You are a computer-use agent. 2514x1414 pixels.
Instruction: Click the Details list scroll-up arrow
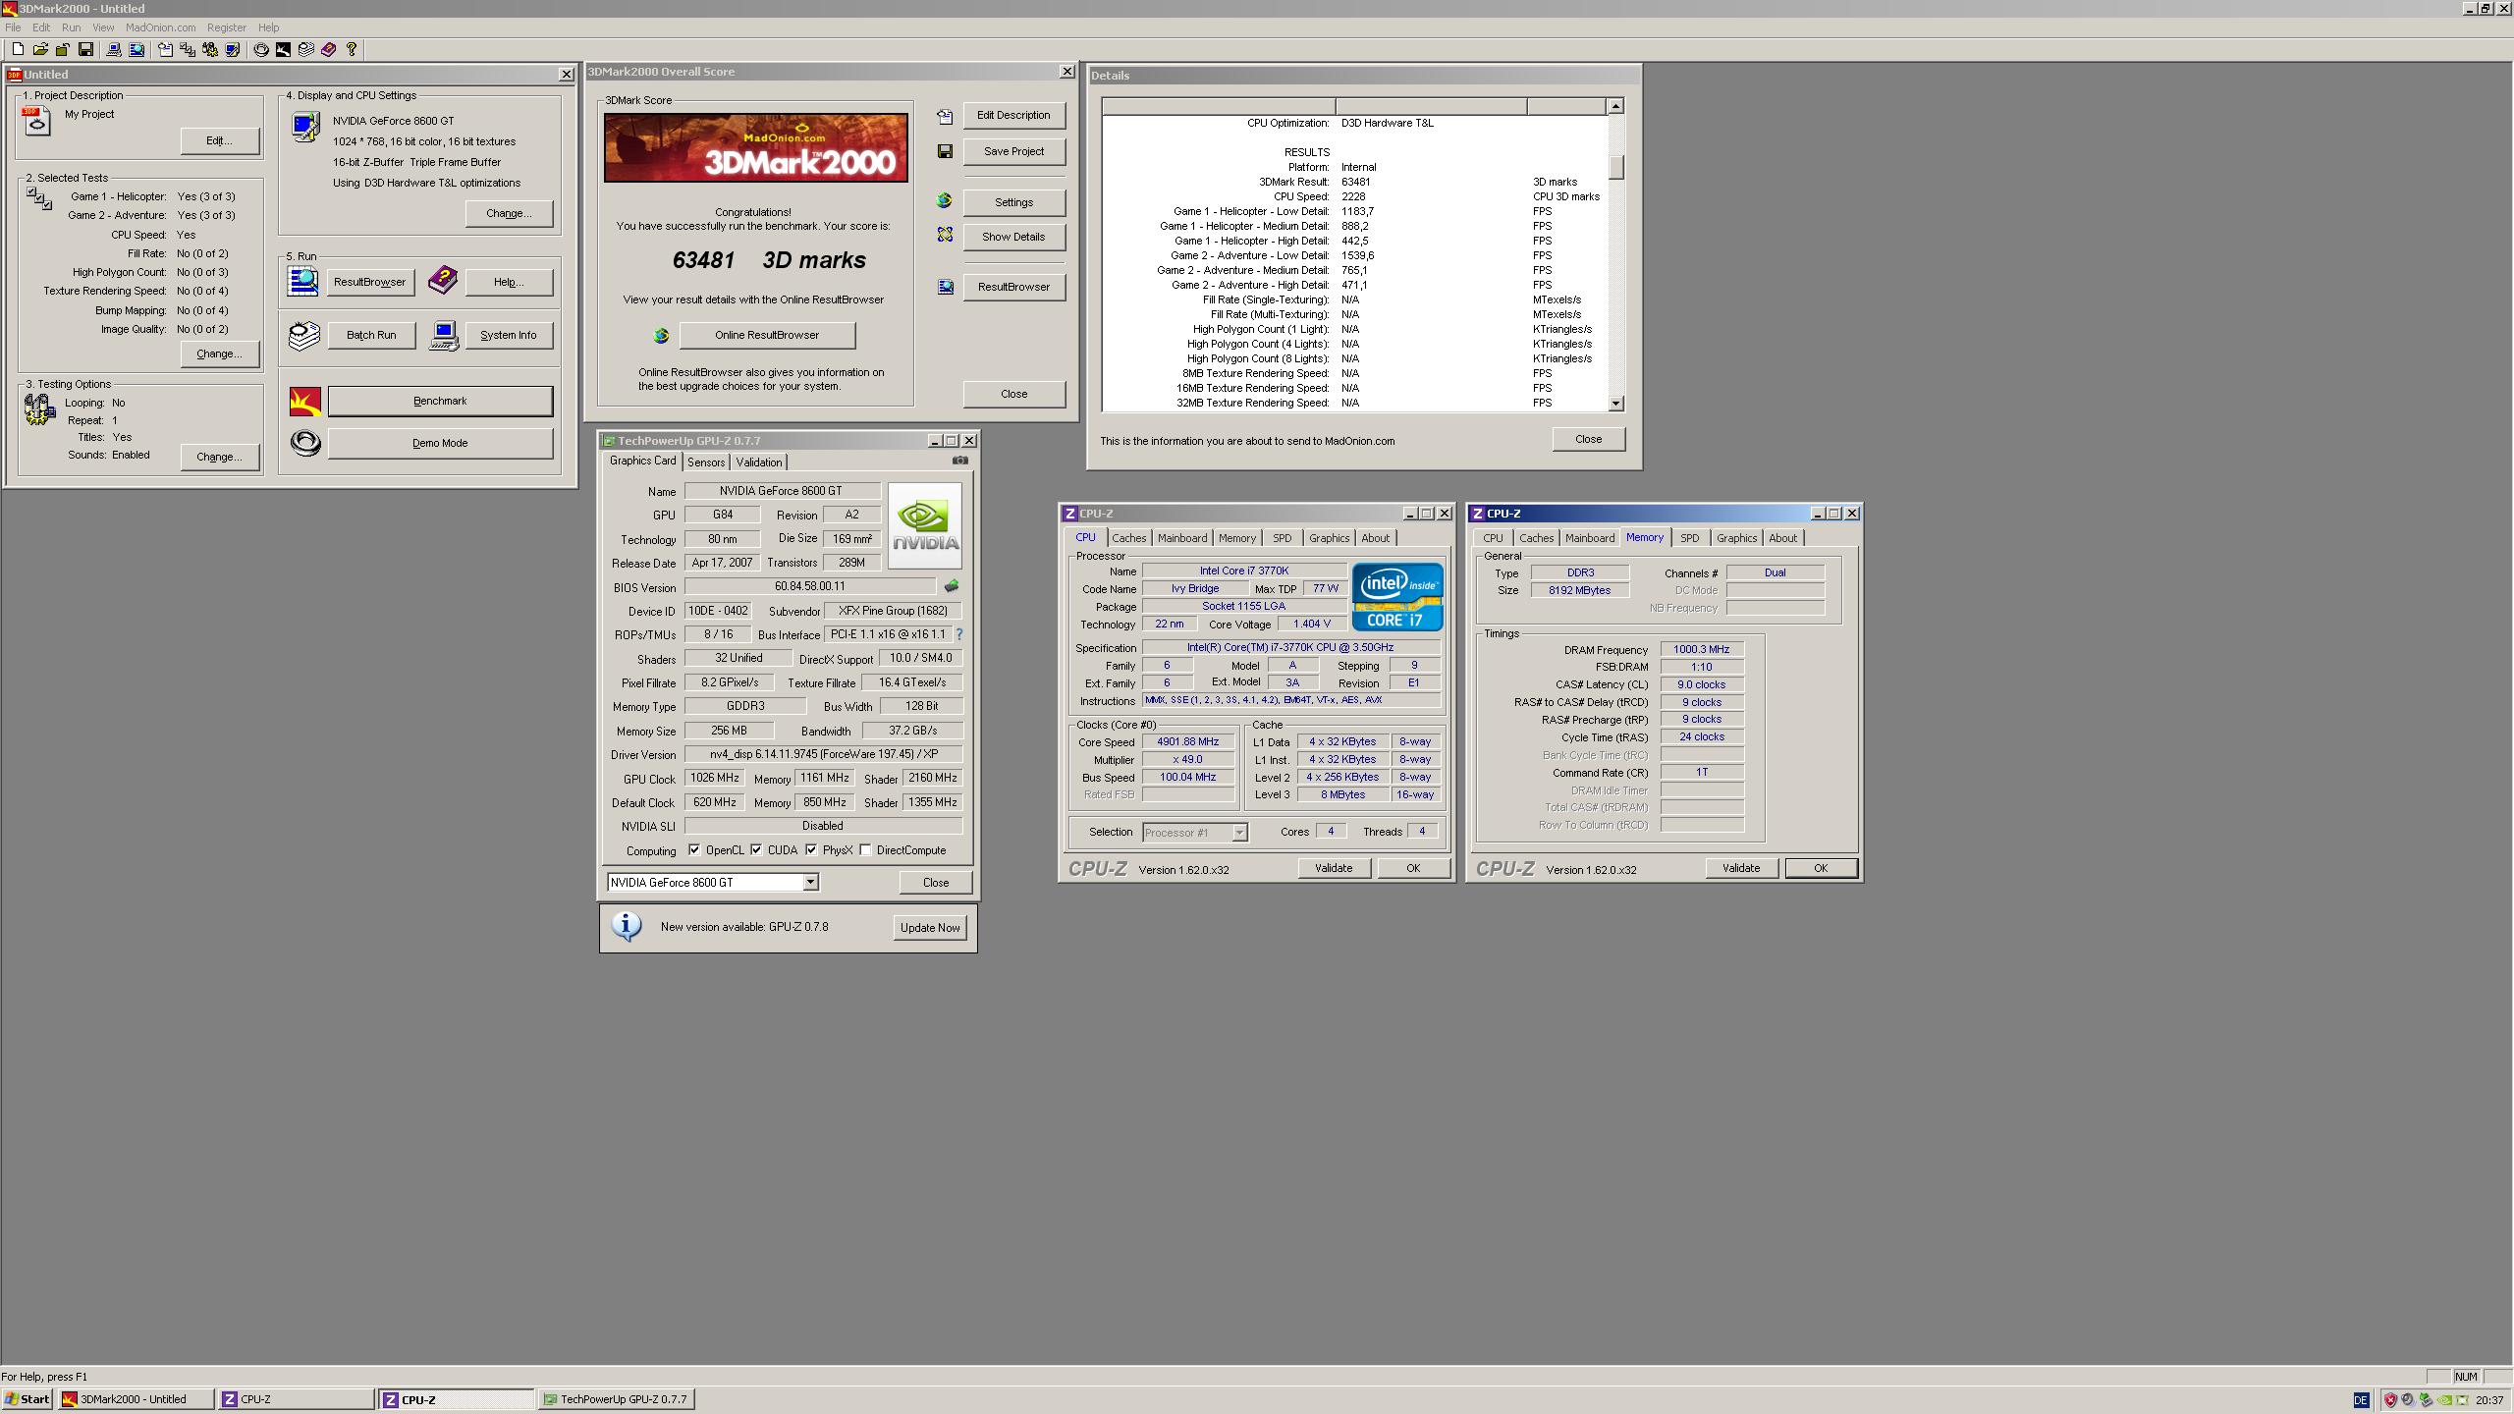[1616, 106]
